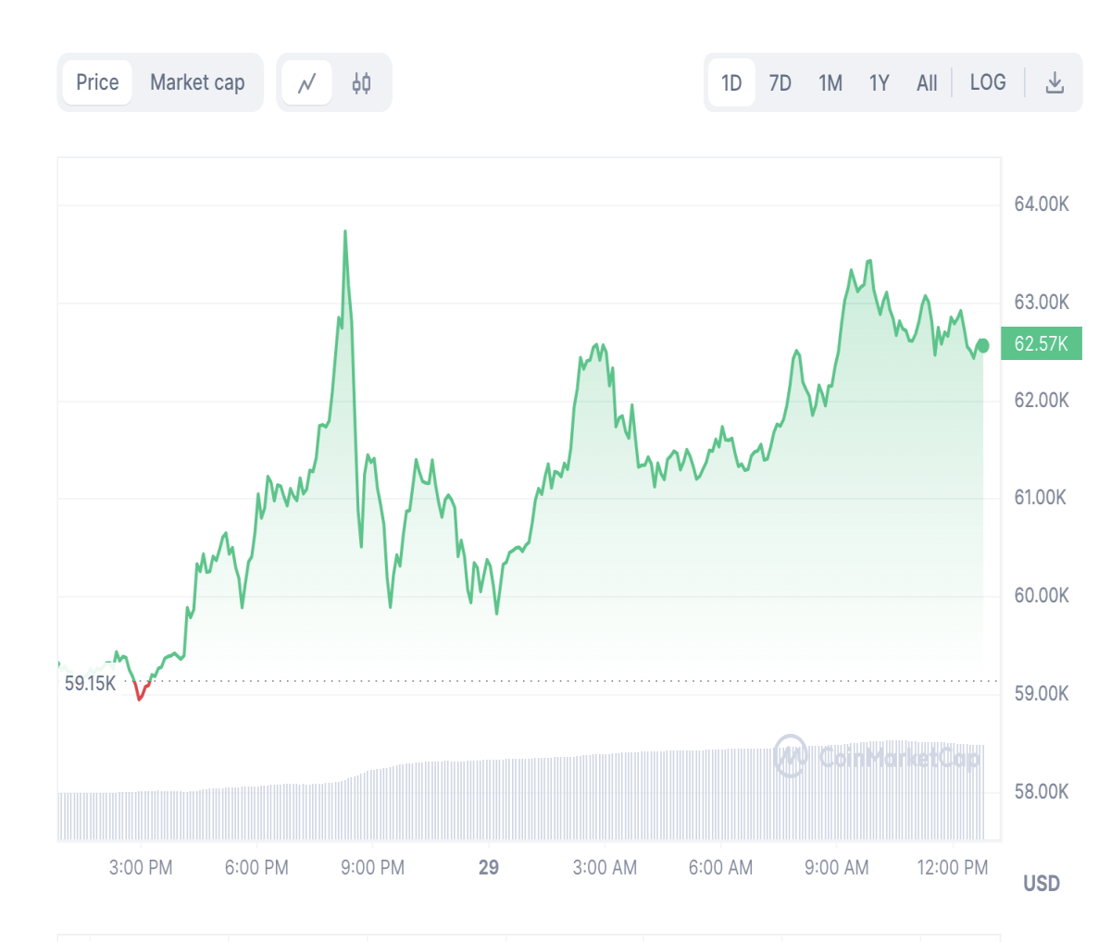Image resolution: width=1111 pixels, height=942 pixels.
Task: Switch the chart to 1M range
Action: [830, 83]
